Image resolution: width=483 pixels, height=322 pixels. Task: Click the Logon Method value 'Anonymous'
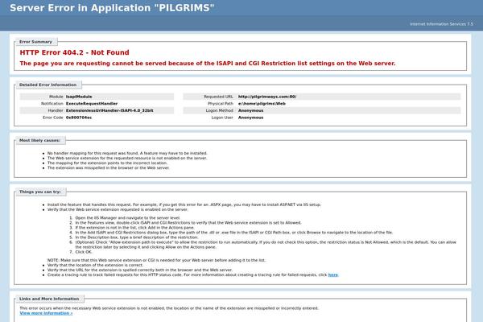click(250, 110)
